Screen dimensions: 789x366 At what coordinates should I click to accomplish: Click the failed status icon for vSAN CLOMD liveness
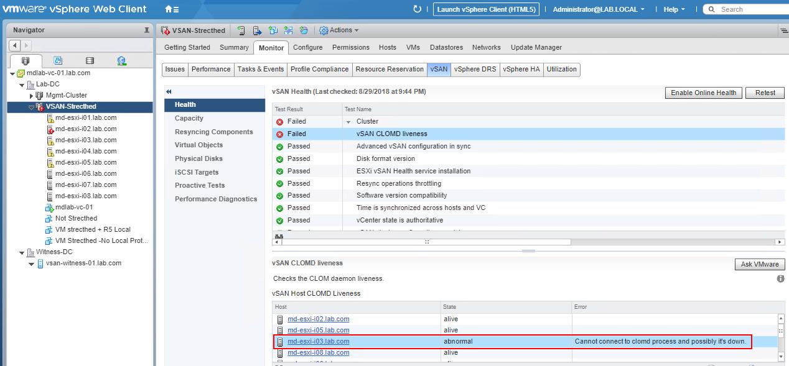pos(280,134)
